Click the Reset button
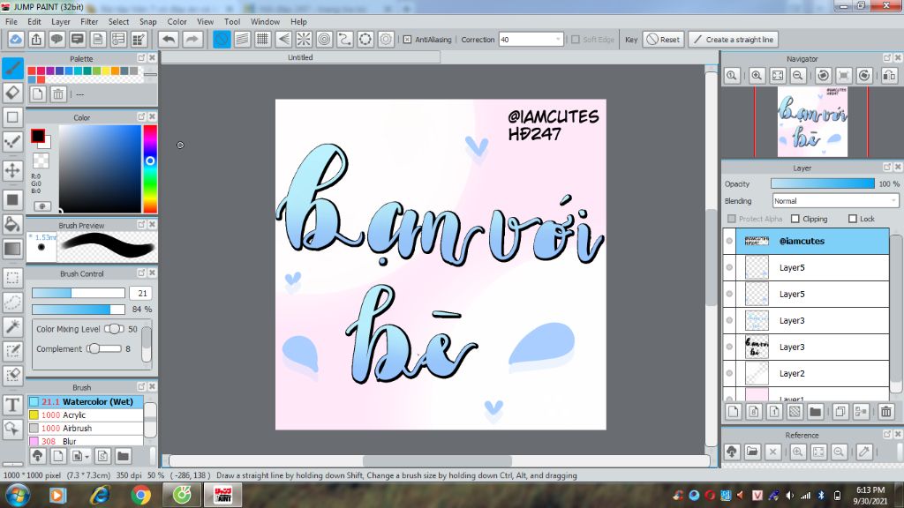904x508 pixels. [663, 40]
